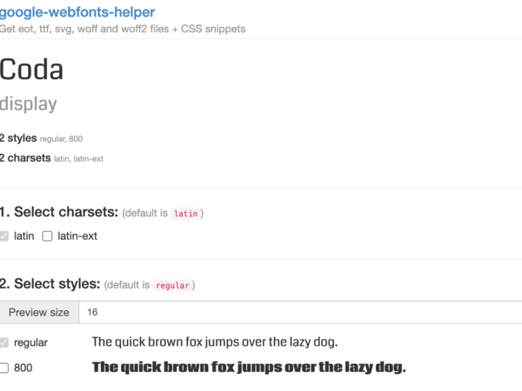Click the '800' style label text
Viewport: 522px width, 391px height.
pyautogui.click(x=23, y=368)
